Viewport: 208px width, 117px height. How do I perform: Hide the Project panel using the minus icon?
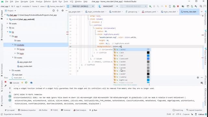pyautogui.click(x=66, y=11)
